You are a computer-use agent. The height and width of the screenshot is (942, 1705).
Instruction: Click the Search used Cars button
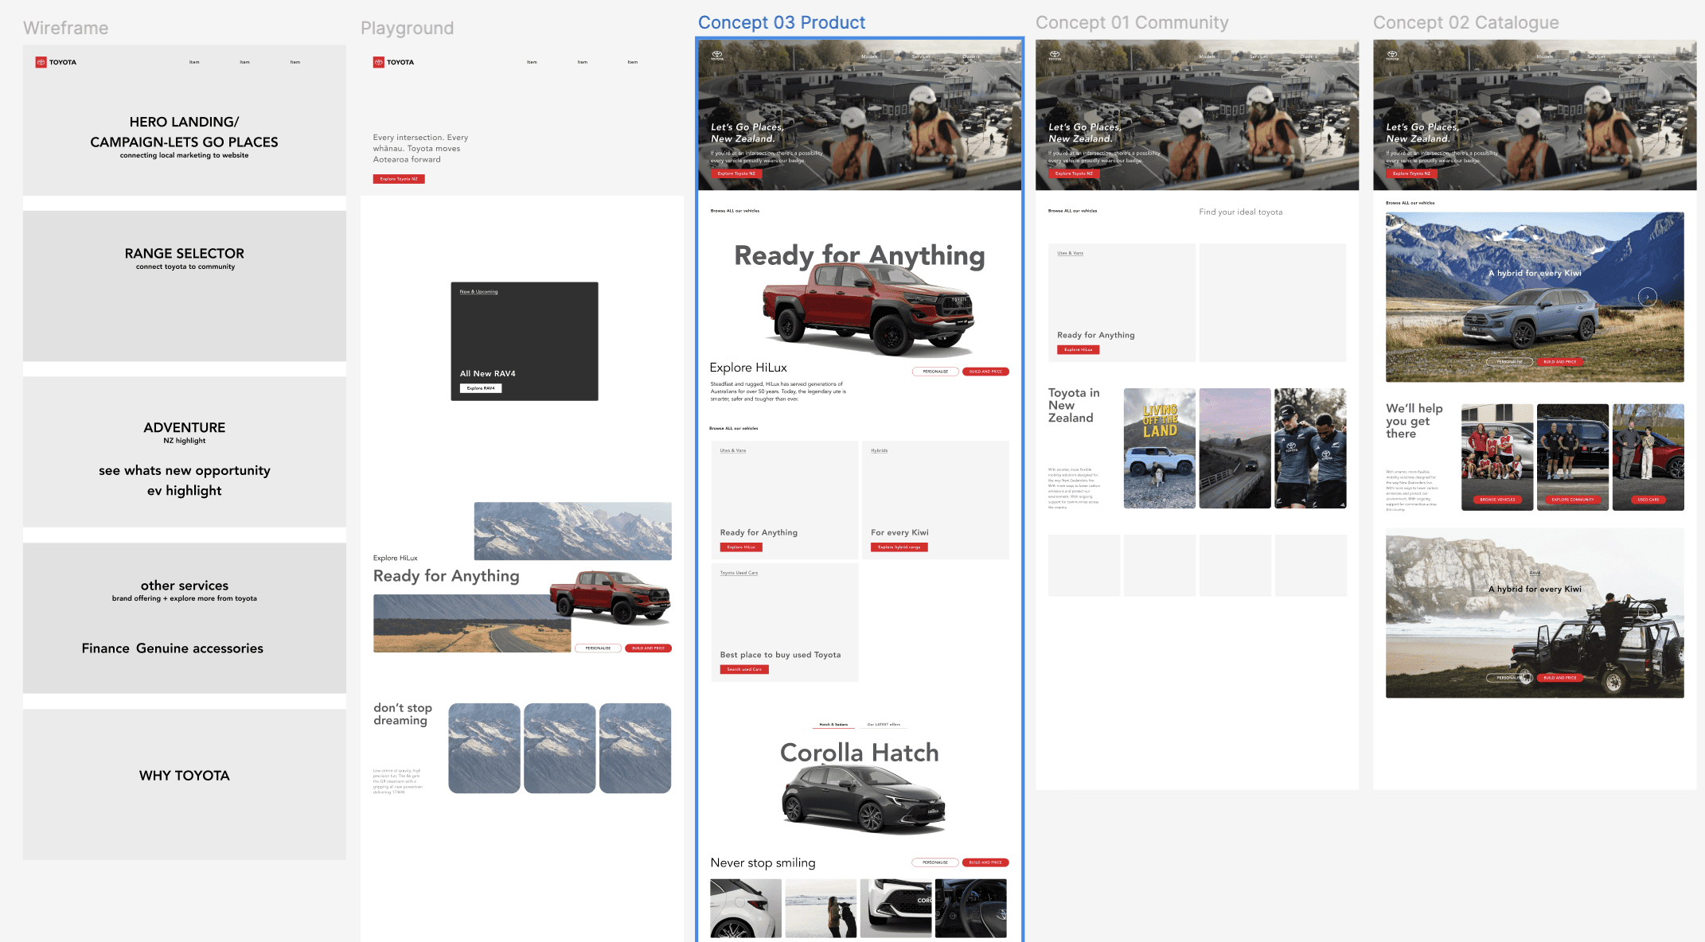click(744, 670)
